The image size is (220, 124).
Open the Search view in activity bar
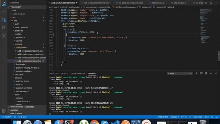(4, 11)
